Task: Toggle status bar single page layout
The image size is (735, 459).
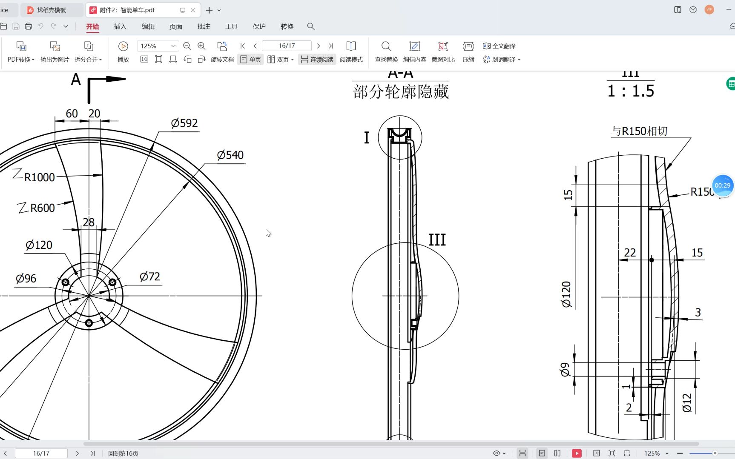Action: click(x=542, y=453)
